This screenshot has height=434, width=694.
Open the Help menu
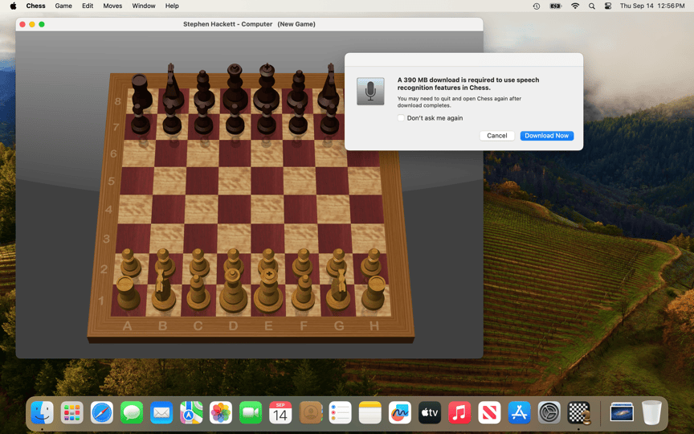(172, 6)
